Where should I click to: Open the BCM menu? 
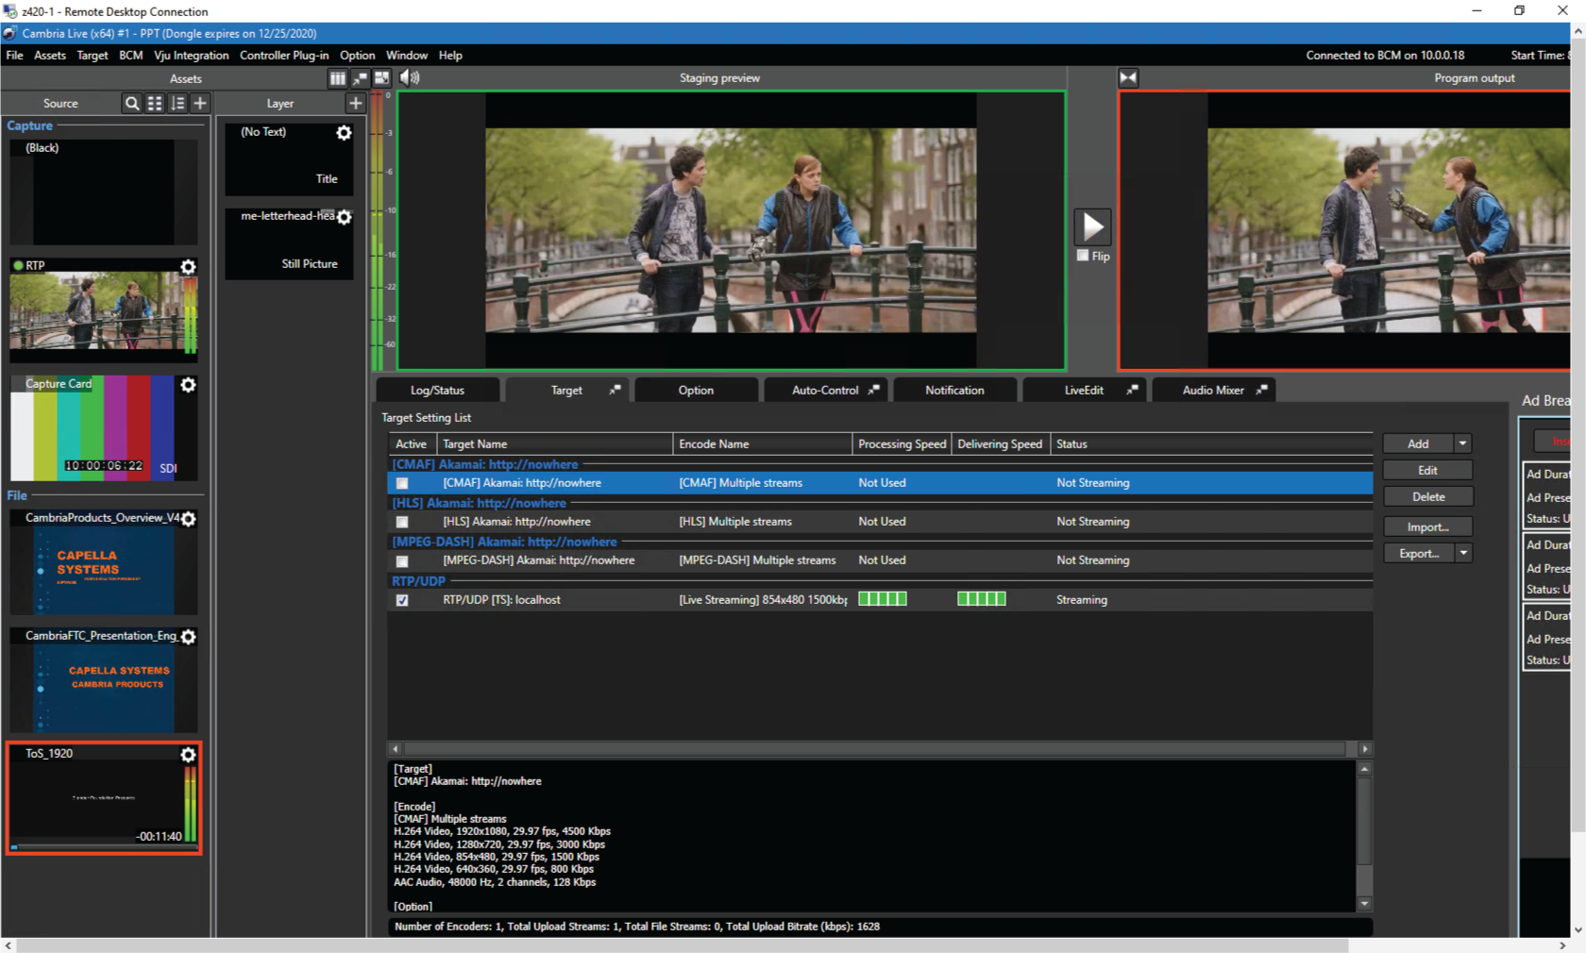(x=131, y=55)
